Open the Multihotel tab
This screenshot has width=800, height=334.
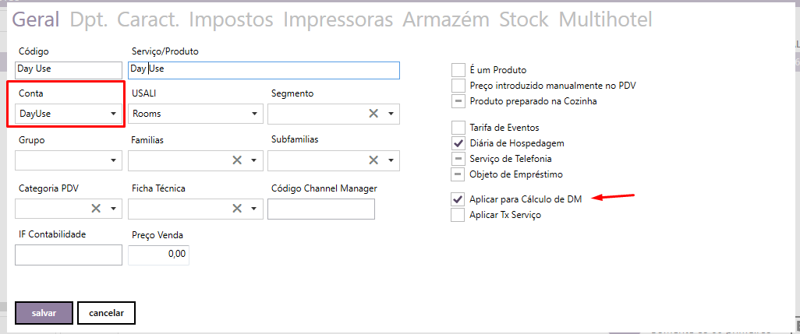point(605,19)
